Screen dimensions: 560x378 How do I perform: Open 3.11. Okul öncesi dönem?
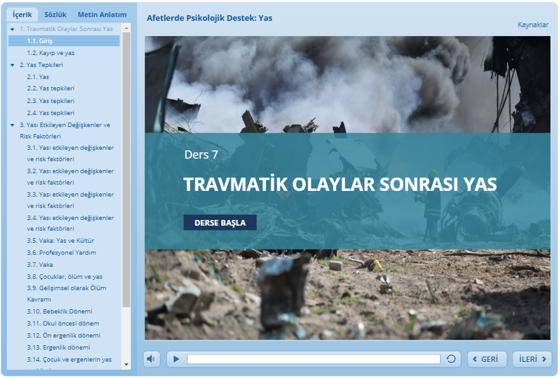(x=63, y=324)
